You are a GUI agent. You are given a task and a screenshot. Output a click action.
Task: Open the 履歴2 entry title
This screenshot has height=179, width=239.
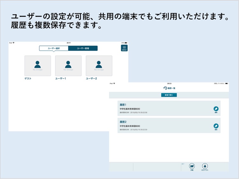pyautogui.click(x=123, y=122)
